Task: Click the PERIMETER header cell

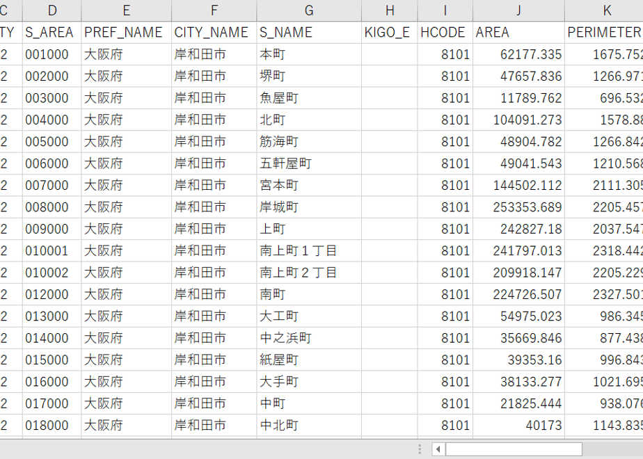Action: tap(604, 33)
